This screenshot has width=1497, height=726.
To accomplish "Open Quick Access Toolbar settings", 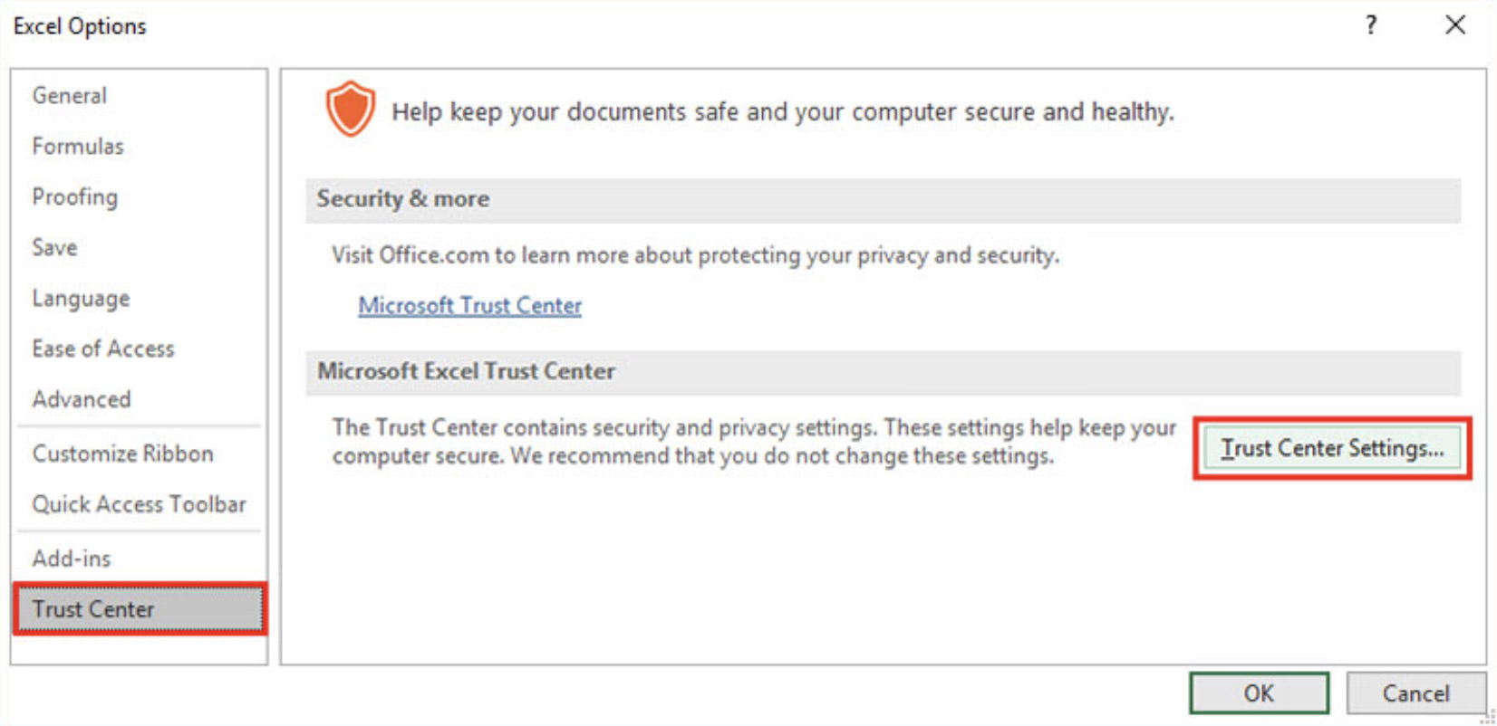I will [x=139, y=504].
